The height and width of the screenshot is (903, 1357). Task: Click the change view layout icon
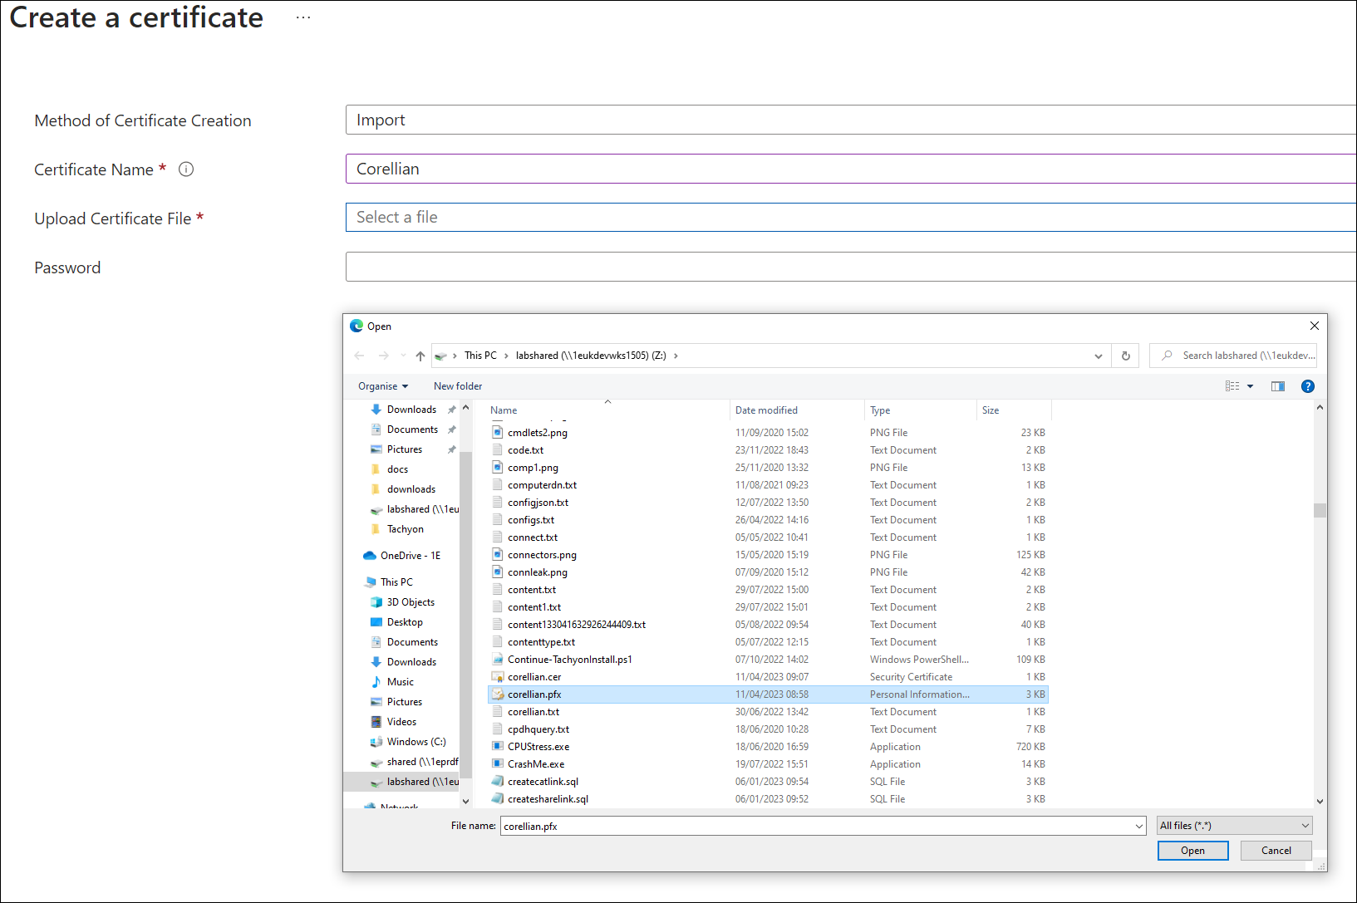(1232, 386)
